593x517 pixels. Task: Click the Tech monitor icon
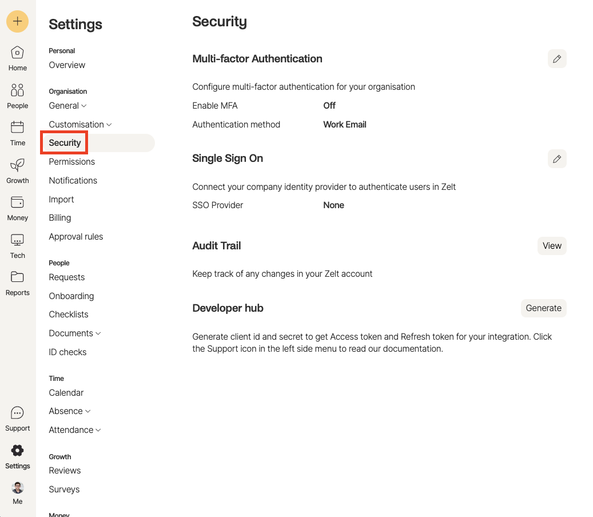click(17, 240)
